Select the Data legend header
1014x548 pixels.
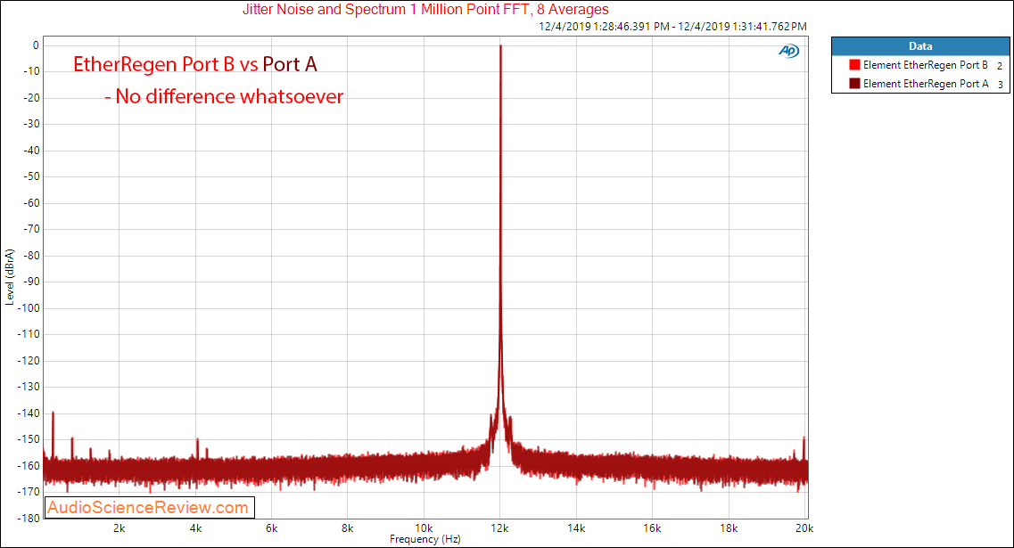pyautogui.click(x=920, y=45)
